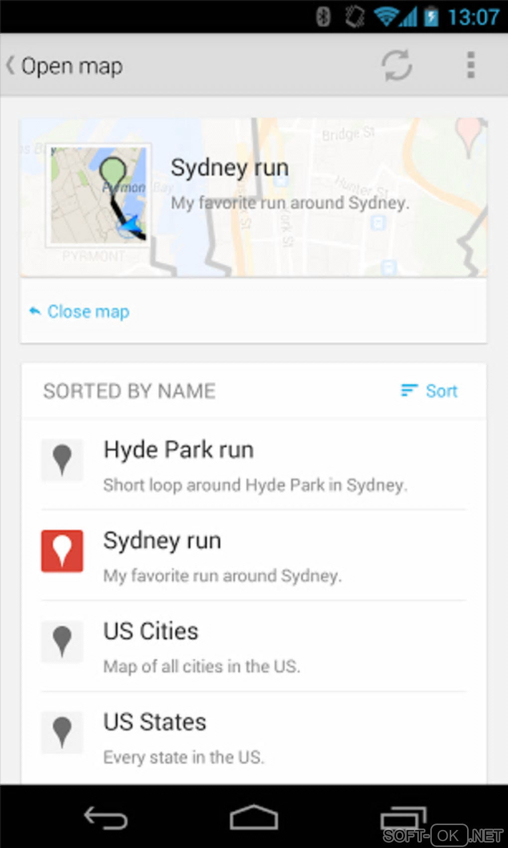508x848 pixels.
Task: Tap the US States pin icon
Action: 62,732
